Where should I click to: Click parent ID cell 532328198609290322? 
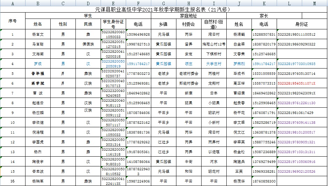pos(302,44)
